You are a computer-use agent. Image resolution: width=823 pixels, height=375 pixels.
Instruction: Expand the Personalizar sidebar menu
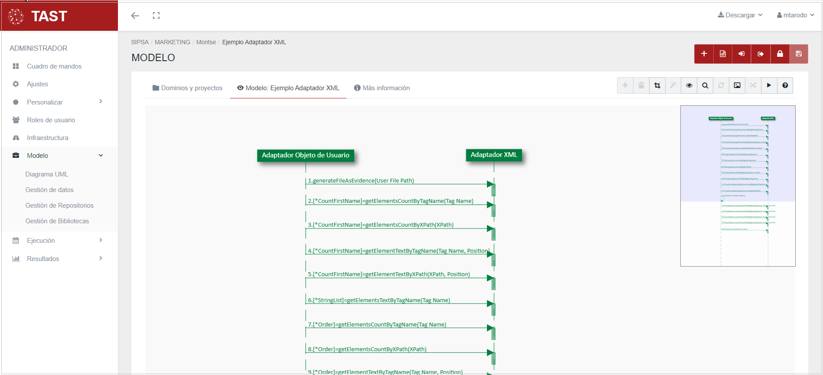click(x=59, y=102)
